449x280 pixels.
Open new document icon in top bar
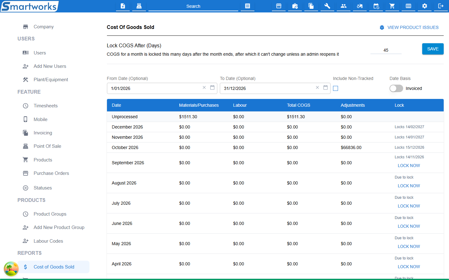123,6
